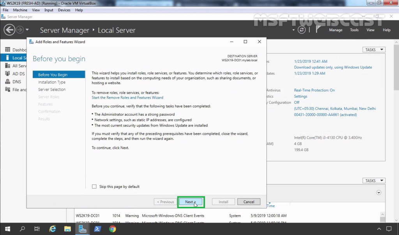Screen dimensions: 399x235
Task: Select the Local Server sidebar icon
Action: (8, 58)
